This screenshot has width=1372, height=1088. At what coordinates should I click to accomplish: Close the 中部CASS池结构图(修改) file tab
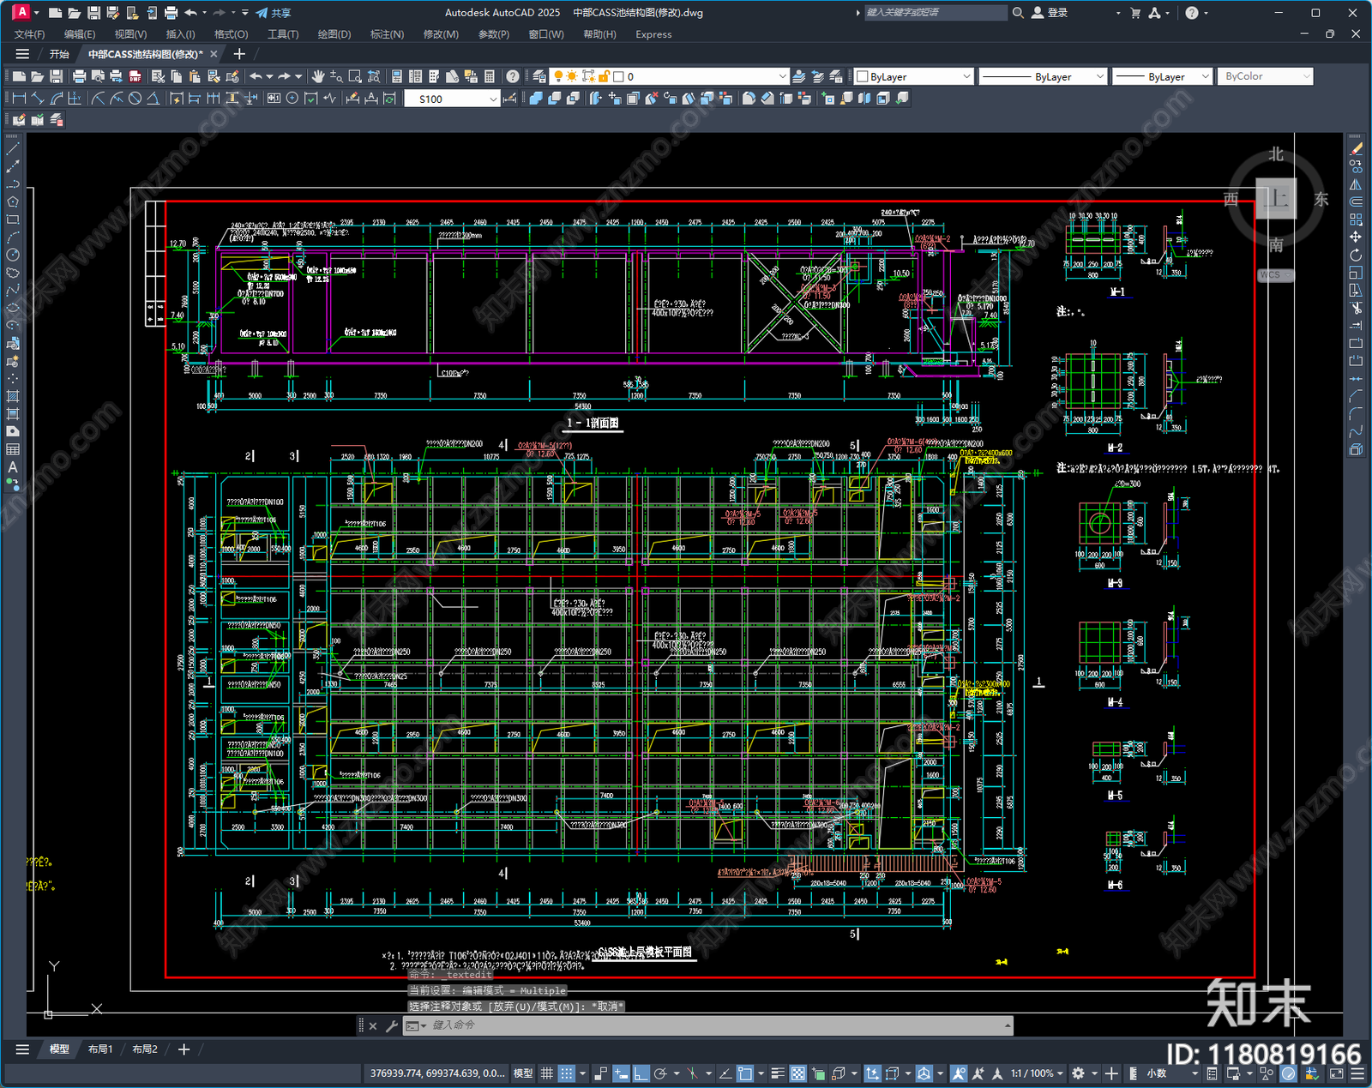(x=214, y=54)
